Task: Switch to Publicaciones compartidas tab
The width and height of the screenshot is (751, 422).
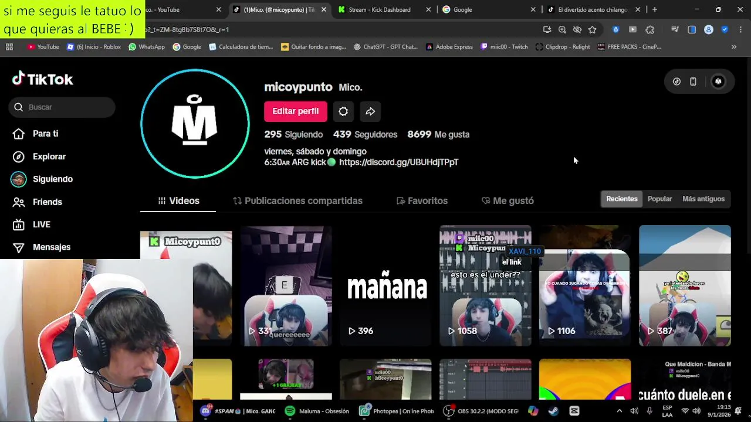Action: [x=297, y=200]
